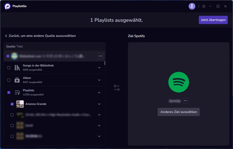Image resolution: width=233 pixels, height=149 pixels.
Task: Click the Spotify logo
Action: point(179,82)
